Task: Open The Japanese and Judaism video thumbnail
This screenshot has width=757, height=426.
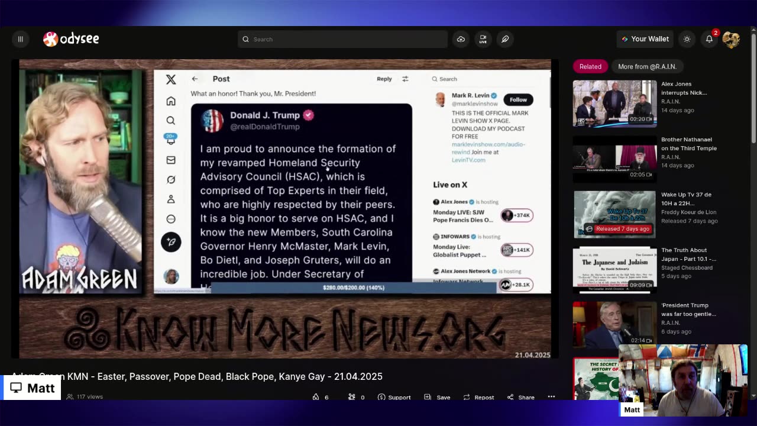Action: pos(614,270)
